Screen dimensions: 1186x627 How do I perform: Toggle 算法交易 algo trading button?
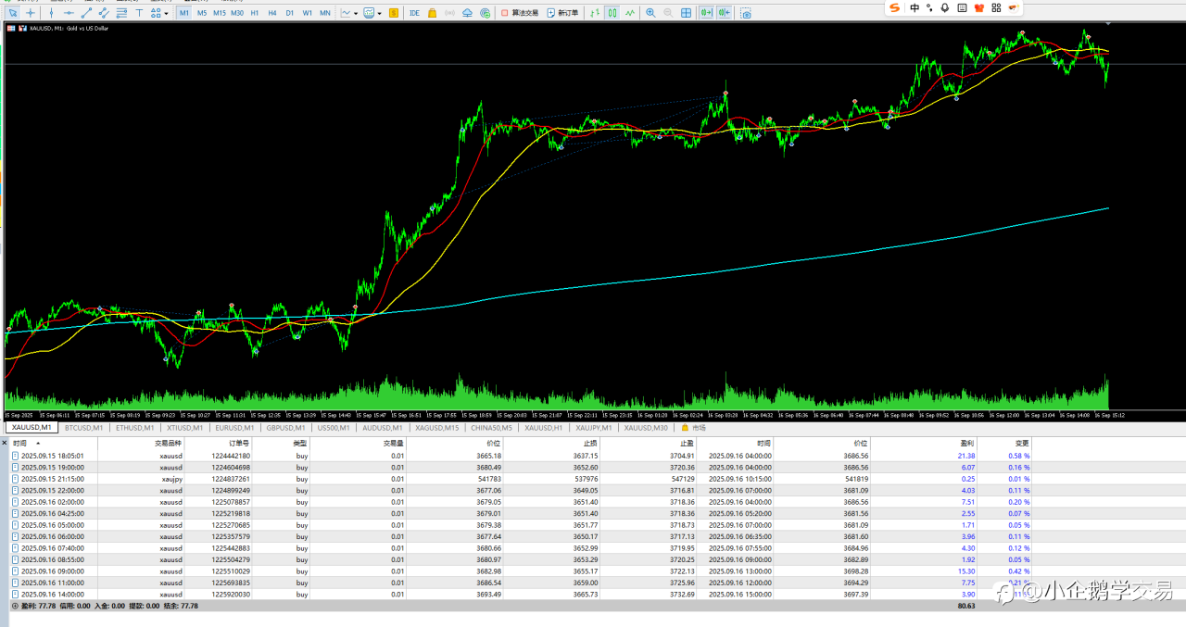519,13
